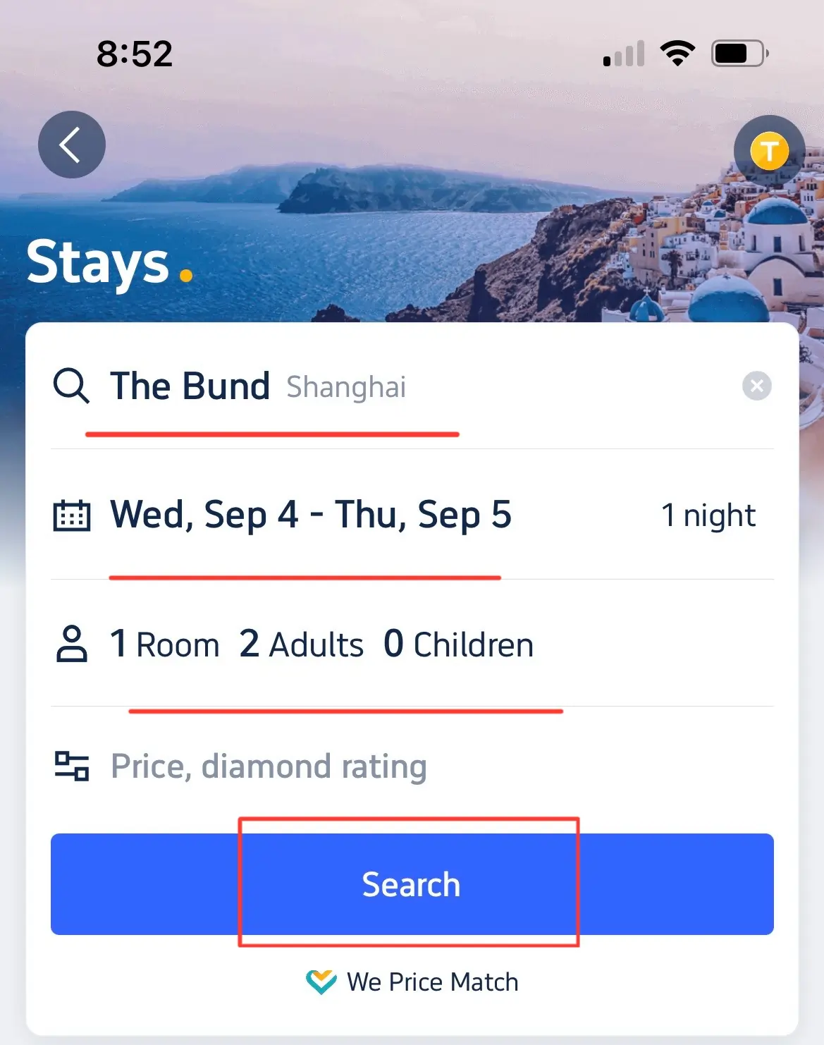The image size is (824, 1045).
Task: Tap the 0 Children count
Action: coord(458,644)
